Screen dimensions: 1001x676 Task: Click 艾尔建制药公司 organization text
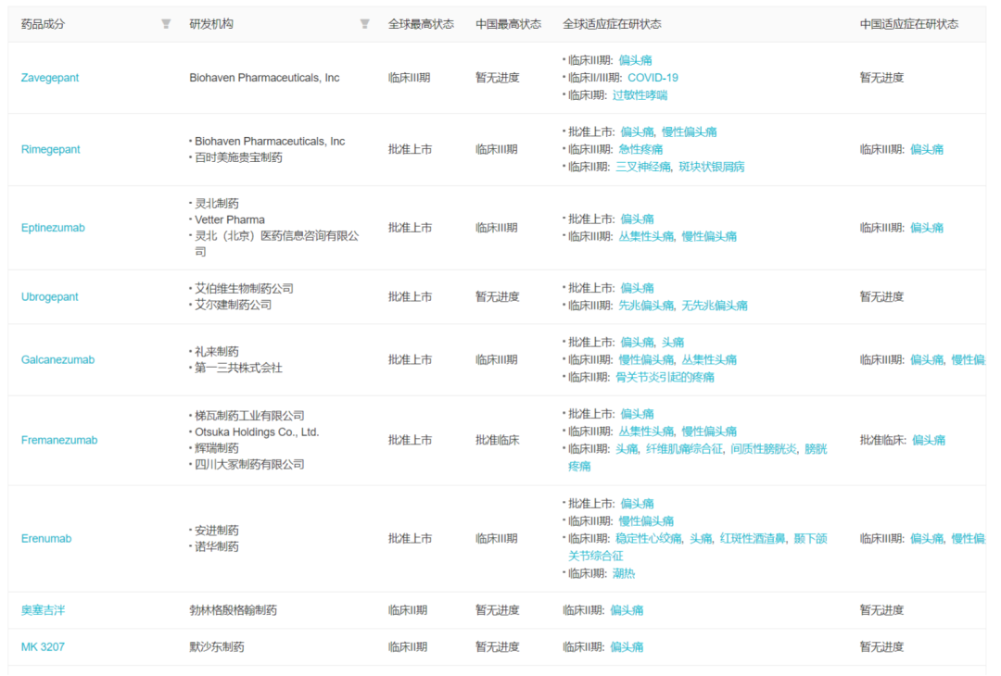coord(233,305)
